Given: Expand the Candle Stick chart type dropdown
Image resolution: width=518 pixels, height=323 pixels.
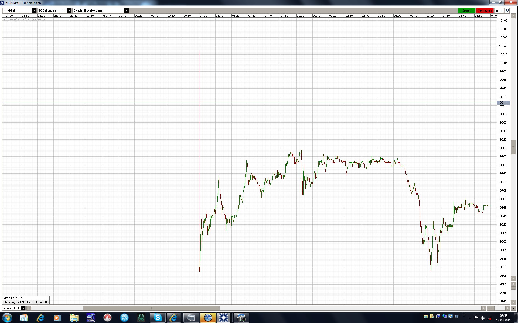Looking at the screenshot, I should point(126,10).
